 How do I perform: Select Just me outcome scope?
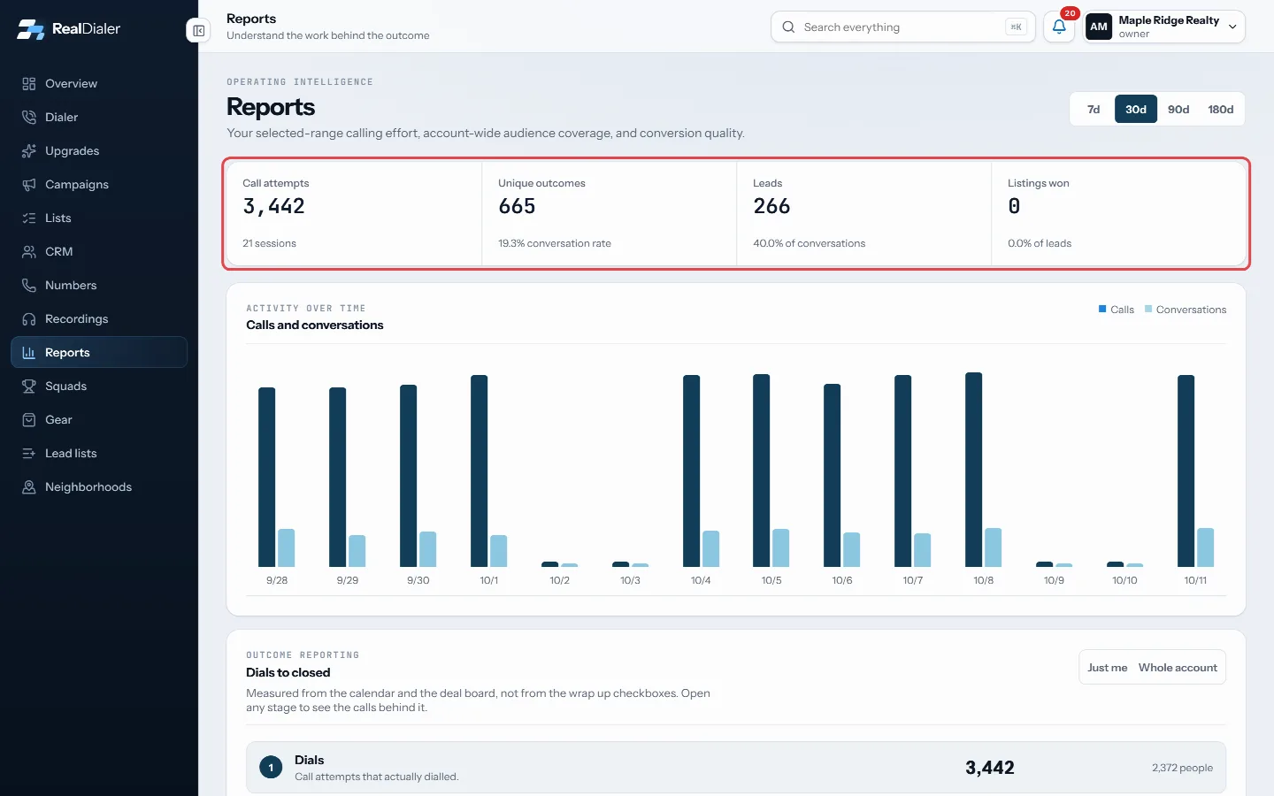[1108, 668]
